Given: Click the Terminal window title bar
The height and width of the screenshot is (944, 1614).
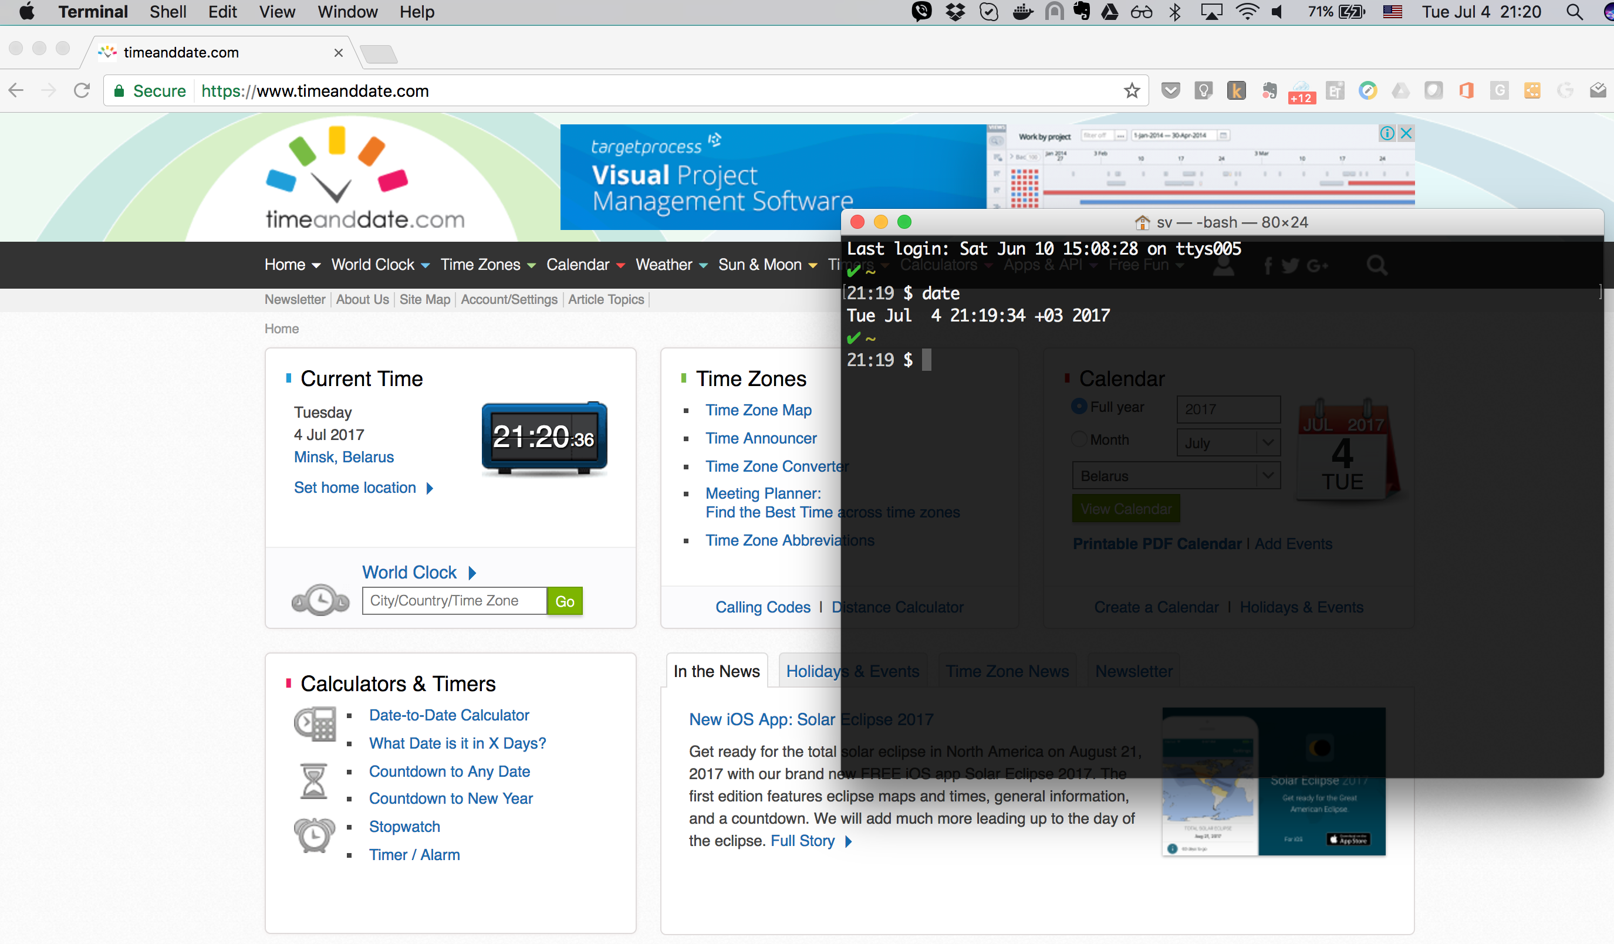Looking at the screenshot, I should pyautogui.click(x=1222, y=222).
